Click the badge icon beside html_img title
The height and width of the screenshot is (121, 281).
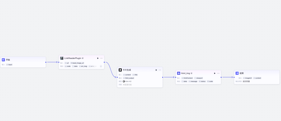pos(191,73)
